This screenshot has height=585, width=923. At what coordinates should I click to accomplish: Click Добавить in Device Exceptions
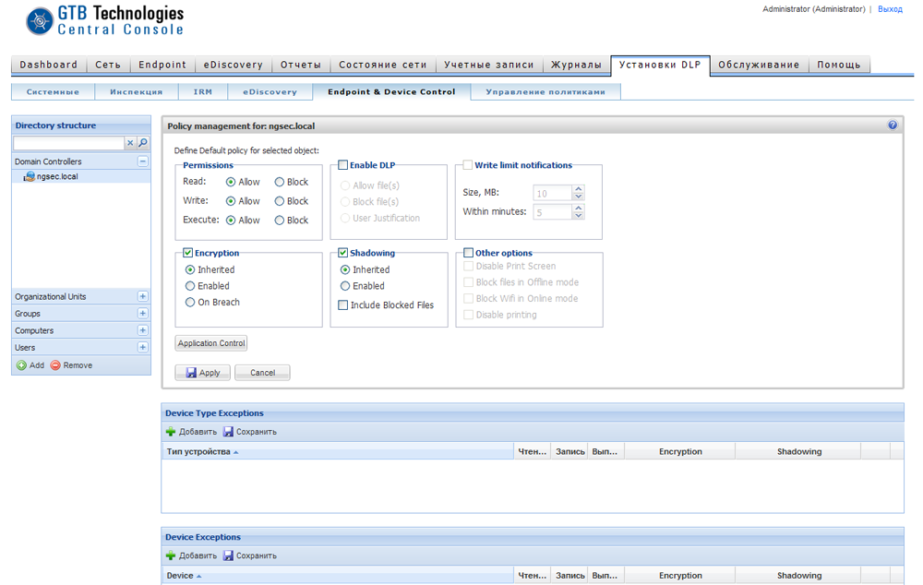191,555
